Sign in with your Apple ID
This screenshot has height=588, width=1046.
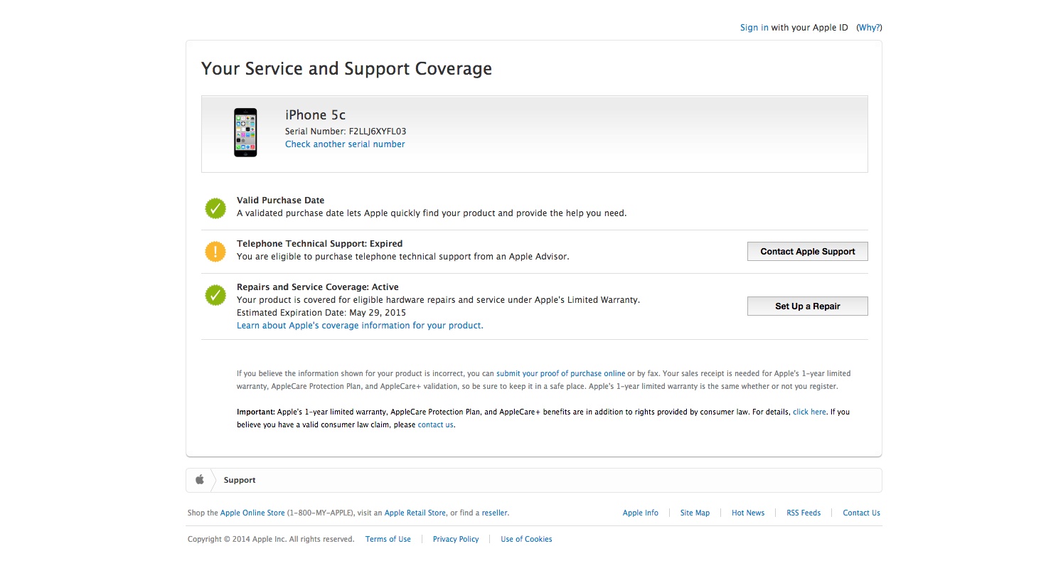[754, 28]
